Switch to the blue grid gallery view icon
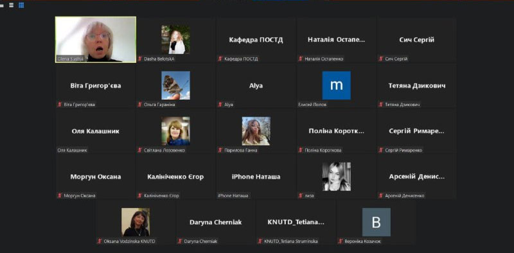Screen dimensions: 514x253 [x=21, y=5]
